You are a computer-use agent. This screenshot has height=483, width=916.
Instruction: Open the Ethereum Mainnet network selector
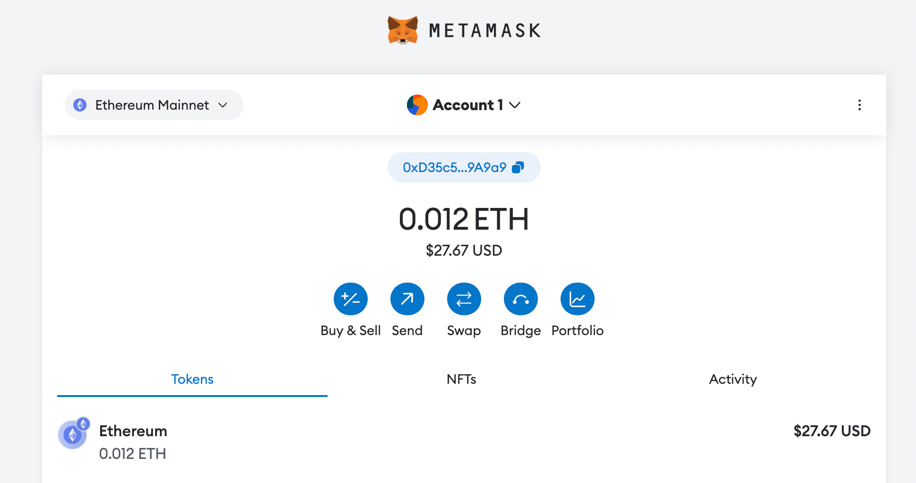153,105
